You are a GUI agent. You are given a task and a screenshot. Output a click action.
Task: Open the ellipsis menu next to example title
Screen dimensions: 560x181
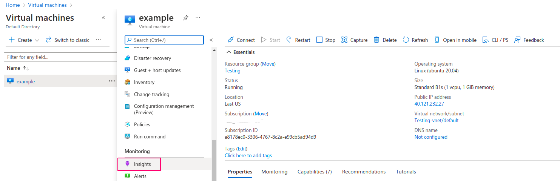[198, 18]
